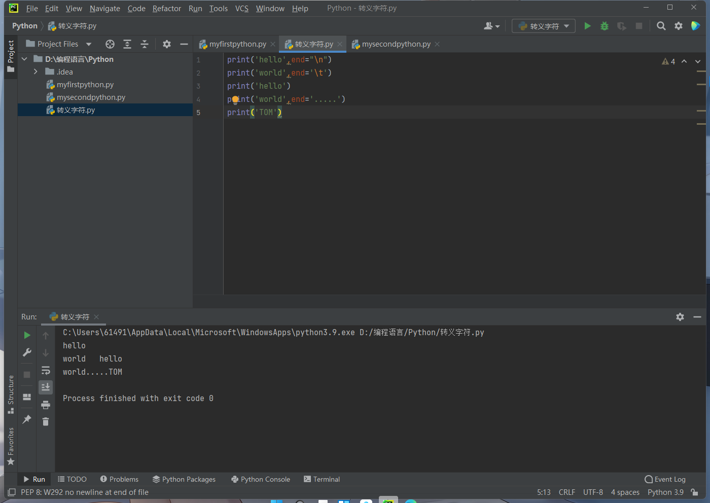Change UTF-8 file encoding in status bar
710x503 pixels.
click(x=593, y=492)
